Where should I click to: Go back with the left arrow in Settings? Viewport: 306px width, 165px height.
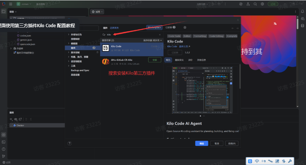(x=232, y=28)
